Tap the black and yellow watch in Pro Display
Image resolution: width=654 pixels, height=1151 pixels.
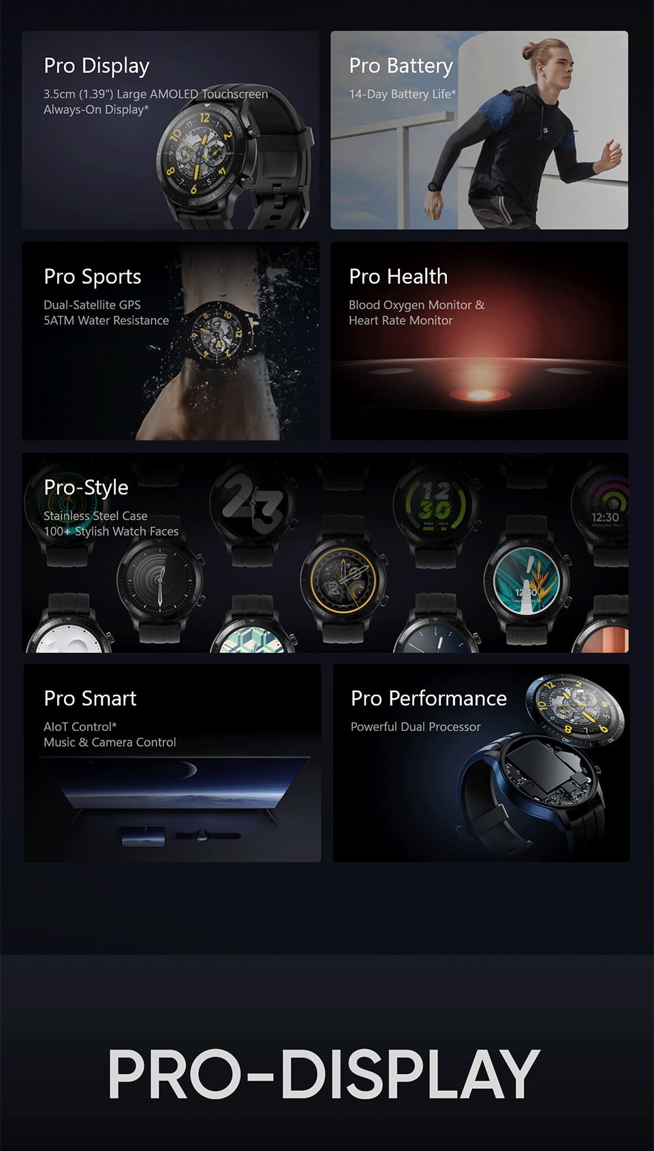point(233,164)
